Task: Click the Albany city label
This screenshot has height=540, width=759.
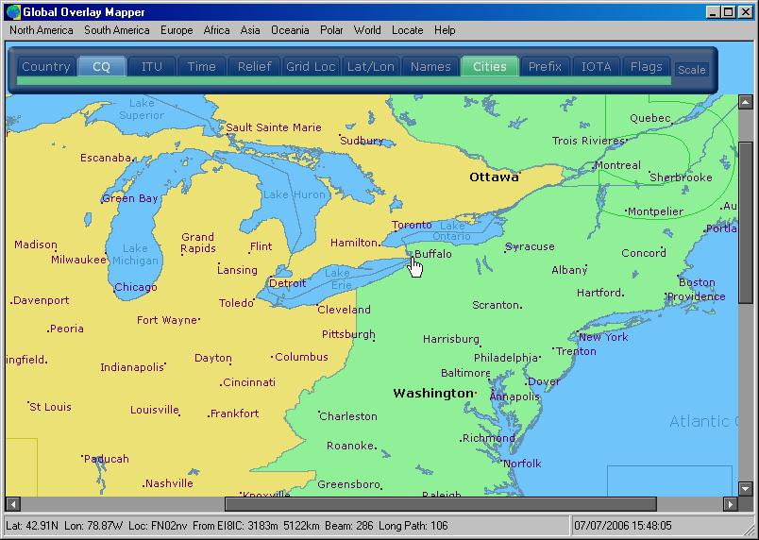Action: coord(569,271)
